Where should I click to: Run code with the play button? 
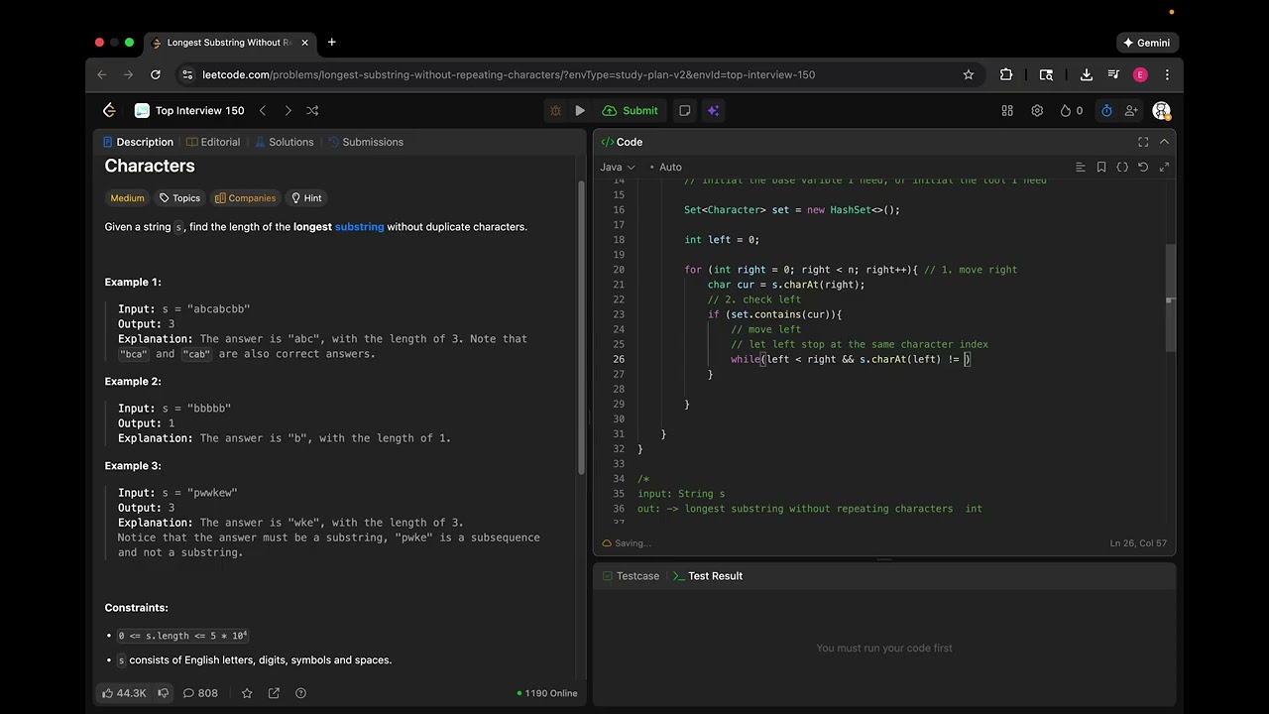pos(580,110)
